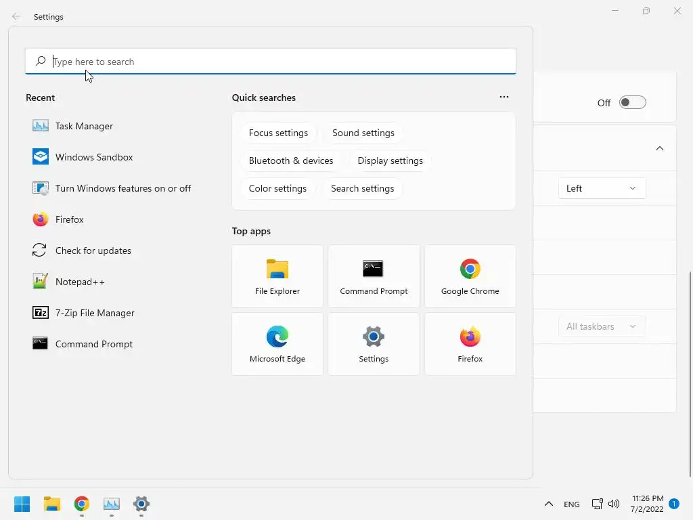Click the Type here to search field
Image resolution: width=693 pixels, height=520 pixels.
[x=271, y=61]
